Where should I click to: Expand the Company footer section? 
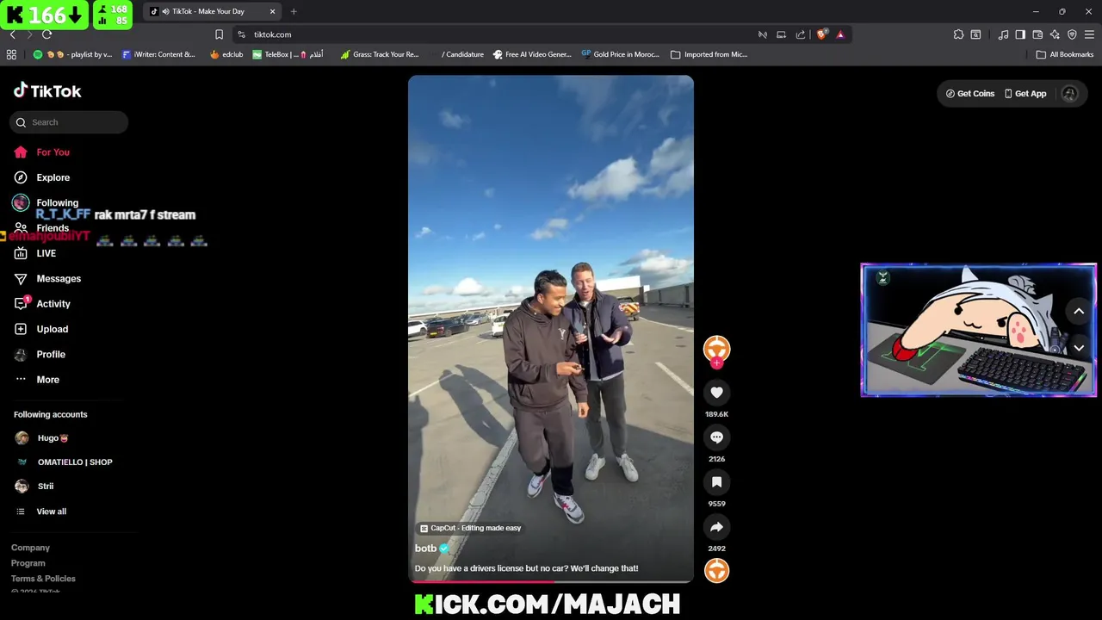(x=30, y=548)
